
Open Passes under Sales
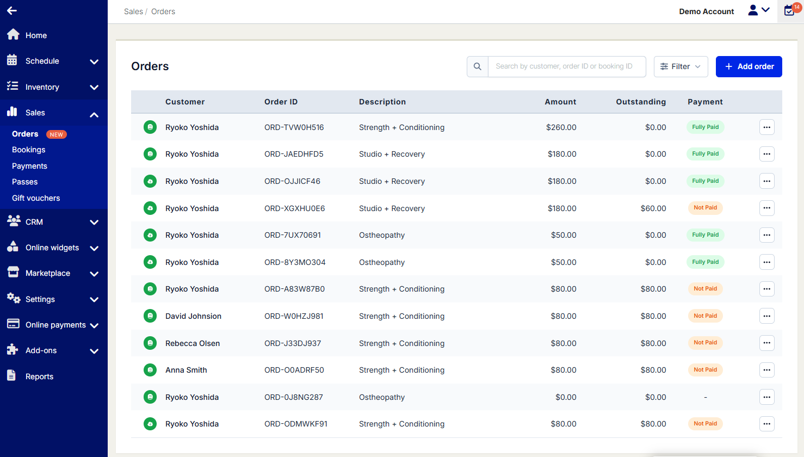pos(25,182)
